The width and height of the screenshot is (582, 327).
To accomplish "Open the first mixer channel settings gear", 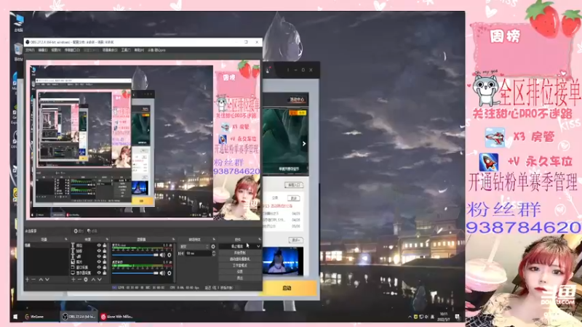I will (170, 255).
